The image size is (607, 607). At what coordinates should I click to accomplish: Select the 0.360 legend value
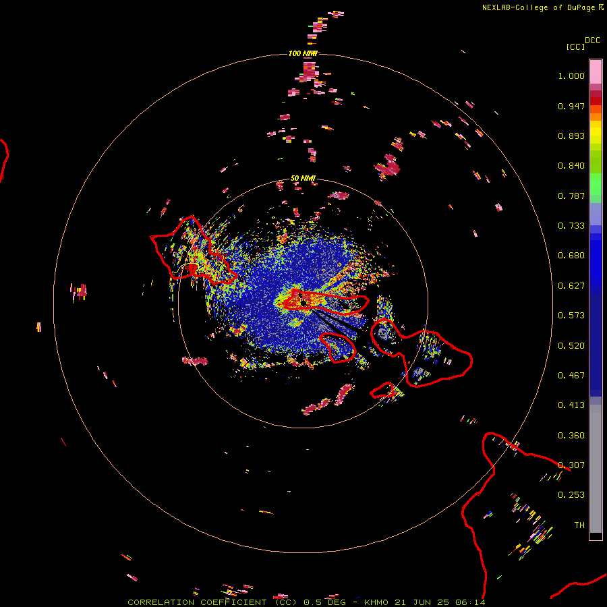571,436
